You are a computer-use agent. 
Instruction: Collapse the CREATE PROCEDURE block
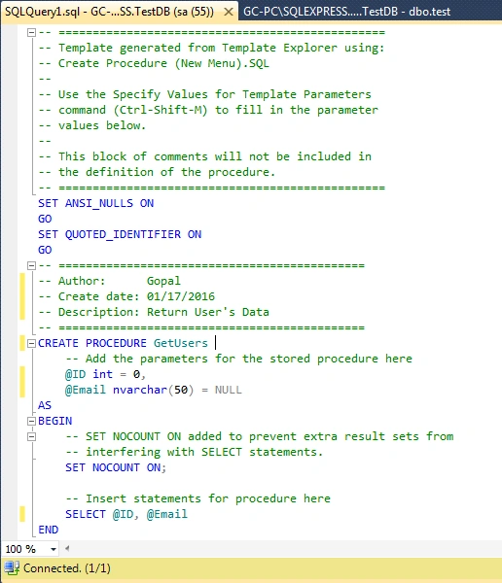pyautogui.click(x=32, y=343)
